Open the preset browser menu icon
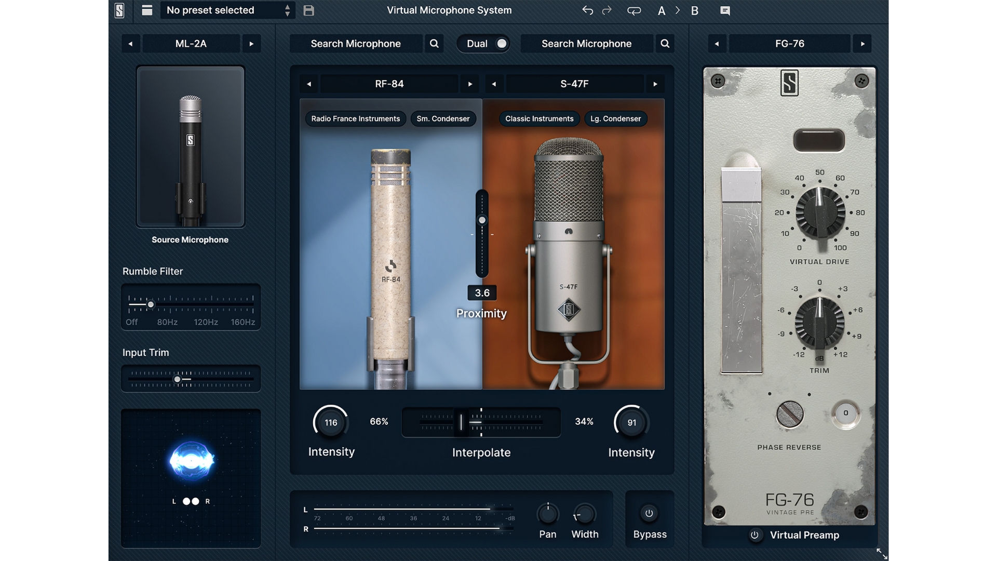997x561 pixels. click(x=147, y=10)
